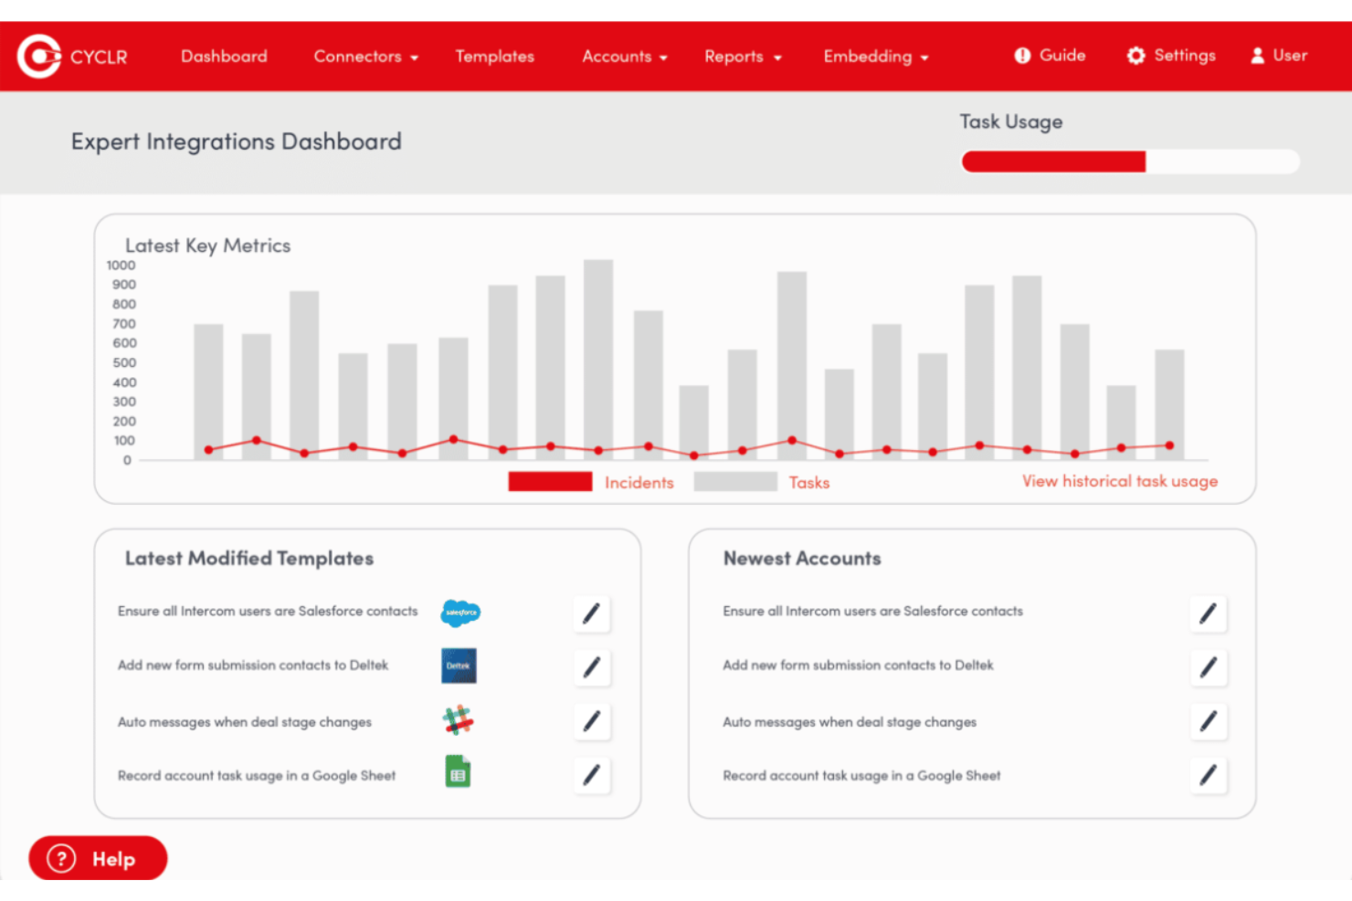Expand the Embedding dropdown

pos(874,56)
